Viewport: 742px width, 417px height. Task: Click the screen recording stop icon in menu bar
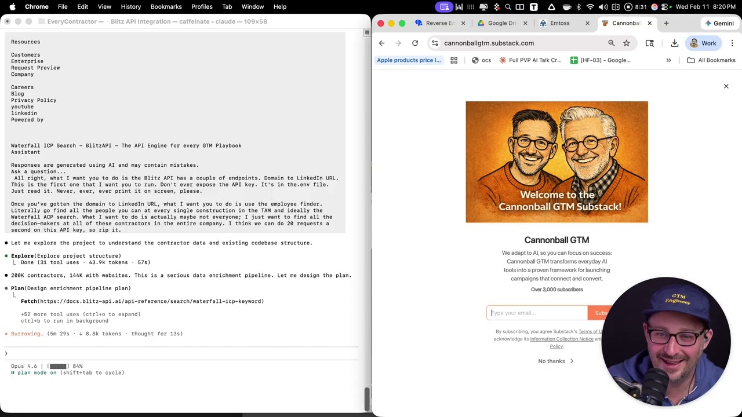pyautogui.click(x=628, y=7)
